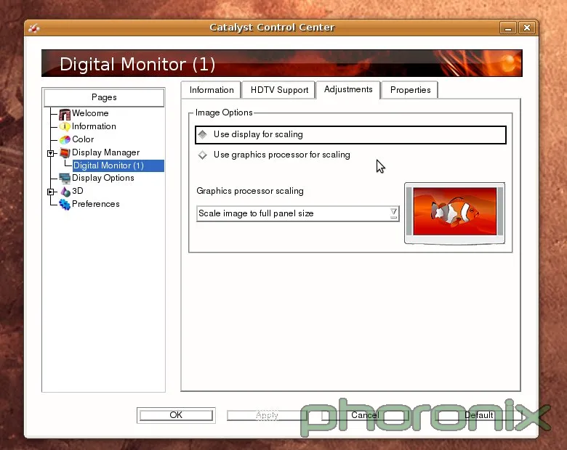567x450 pixels.
Task: Select Digital Monitor (1) in the tree
Action: coord(108,165)
